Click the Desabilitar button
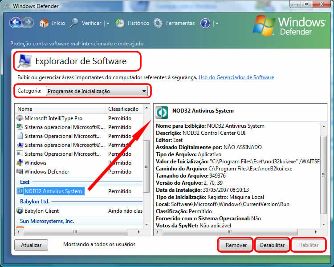Viewport: 334px width, 267px height. (x=272, y=245)
